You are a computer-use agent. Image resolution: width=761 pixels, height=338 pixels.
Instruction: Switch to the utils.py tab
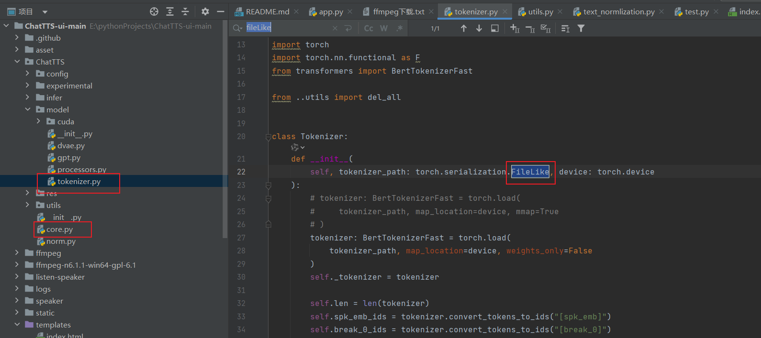coord(540,11)
